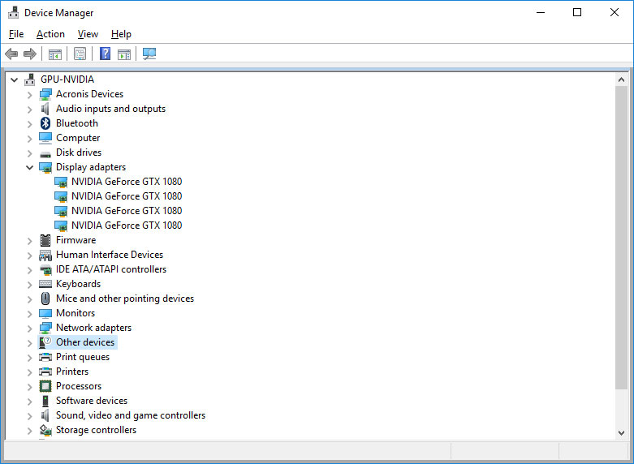Select the 'Keyboards' label
This screenshot has height=464, width=634.
click(x=79, y=284)
